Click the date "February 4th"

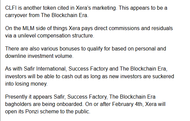[127, 104]
